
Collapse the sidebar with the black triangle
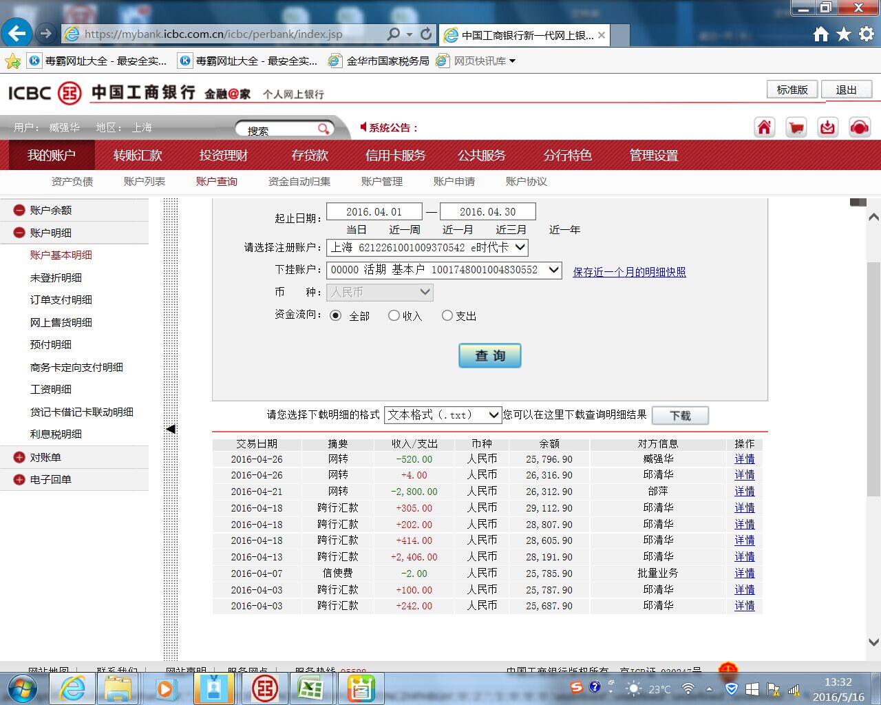point(171,429)
